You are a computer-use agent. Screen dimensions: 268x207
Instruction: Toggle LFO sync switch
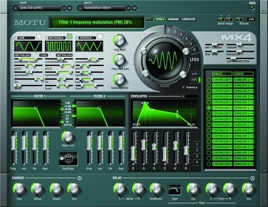pyautogui.click(x=196, y=74)
